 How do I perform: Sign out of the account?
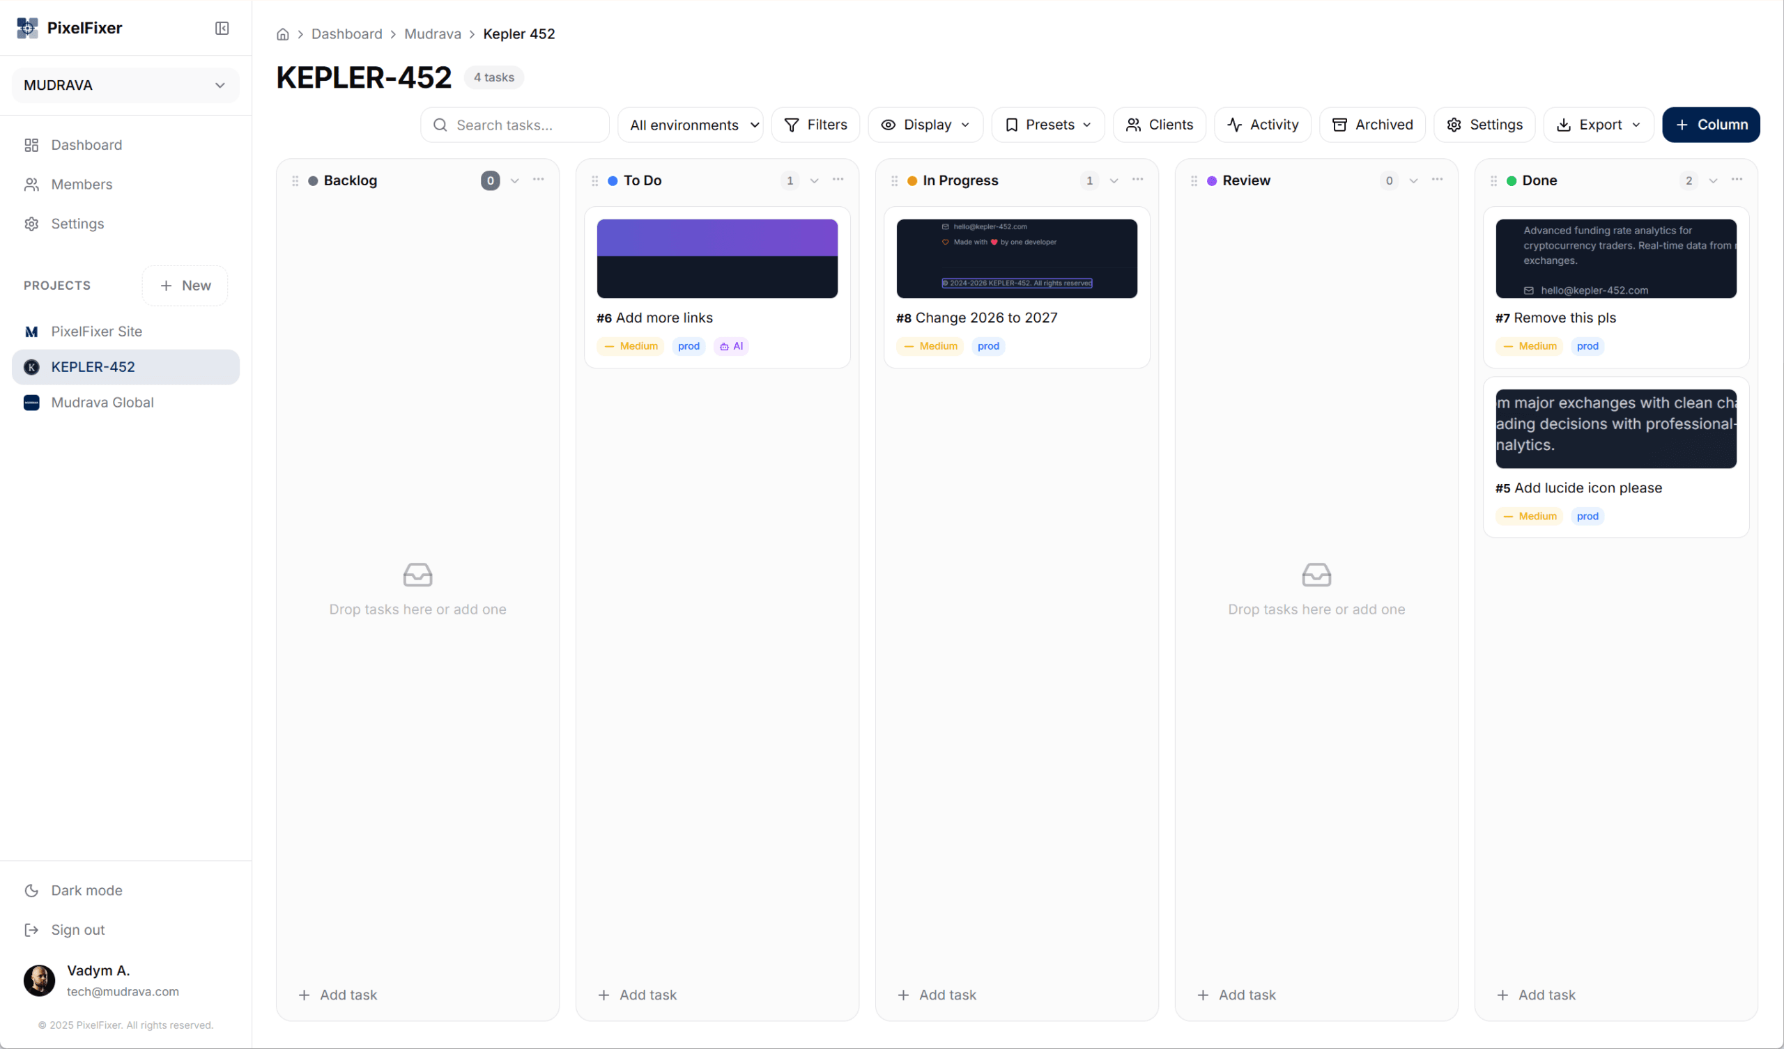[77, 929]
